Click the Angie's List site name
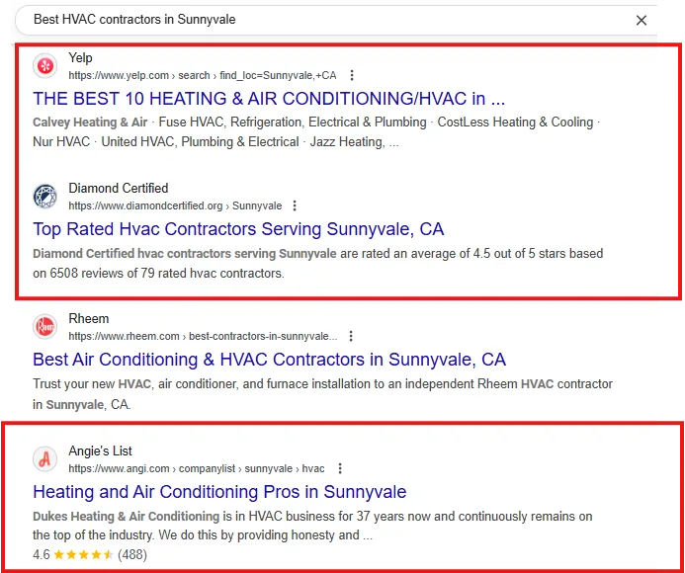Viewport: 685px width, 573px height. 100,451
